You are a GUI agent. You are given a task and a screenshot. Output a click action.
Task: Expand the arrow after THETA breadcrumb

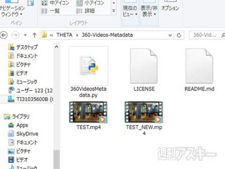pyautogui.click(x=77, y=35)
